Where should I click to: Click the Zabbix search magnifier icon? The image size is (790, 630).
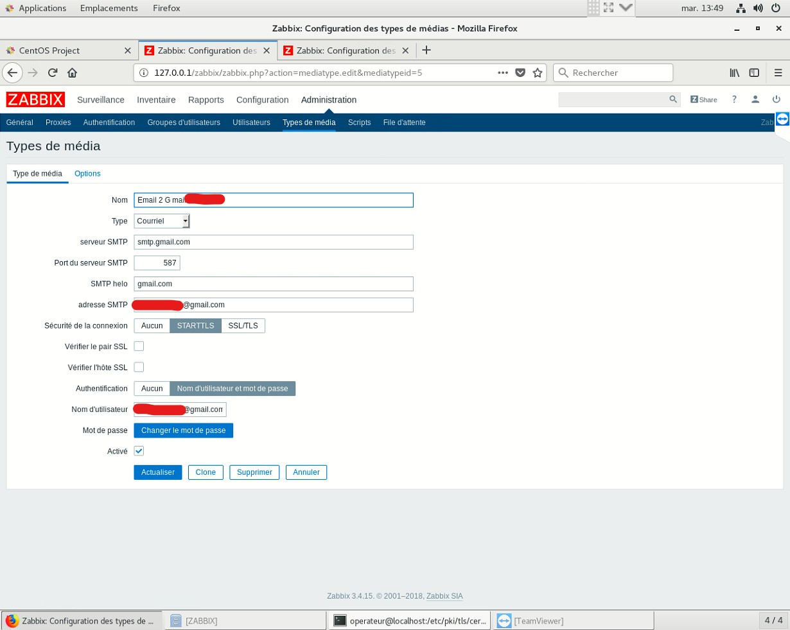point(673,99)
